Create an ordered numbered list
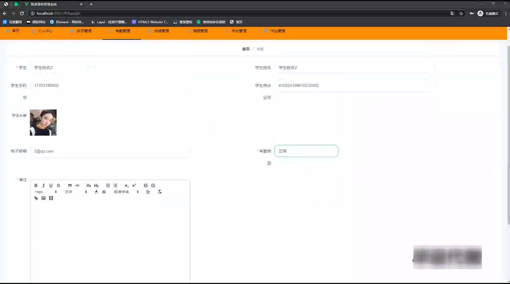 coord(108,185)
